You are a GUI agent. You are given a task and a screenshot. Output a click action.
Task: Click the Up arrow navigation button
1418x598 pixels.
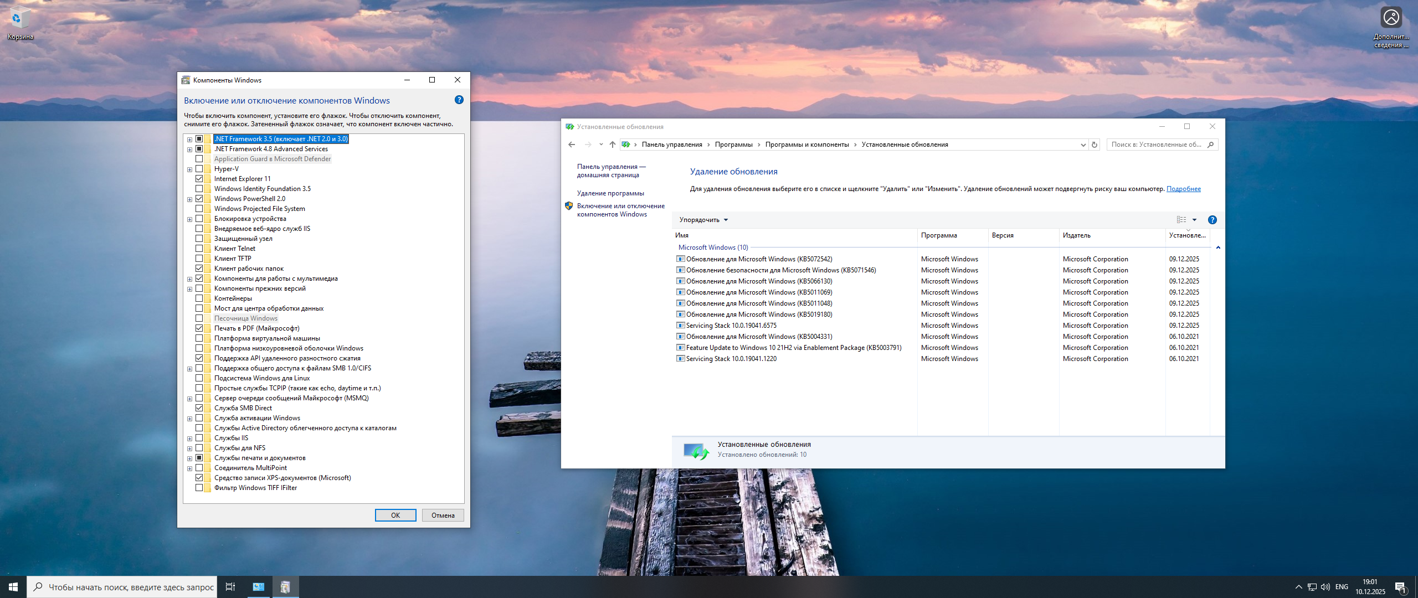[612, 145]
